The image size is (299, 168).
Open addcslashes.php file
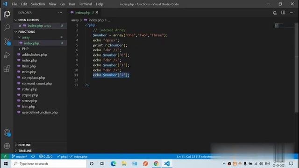click(34, 55)
